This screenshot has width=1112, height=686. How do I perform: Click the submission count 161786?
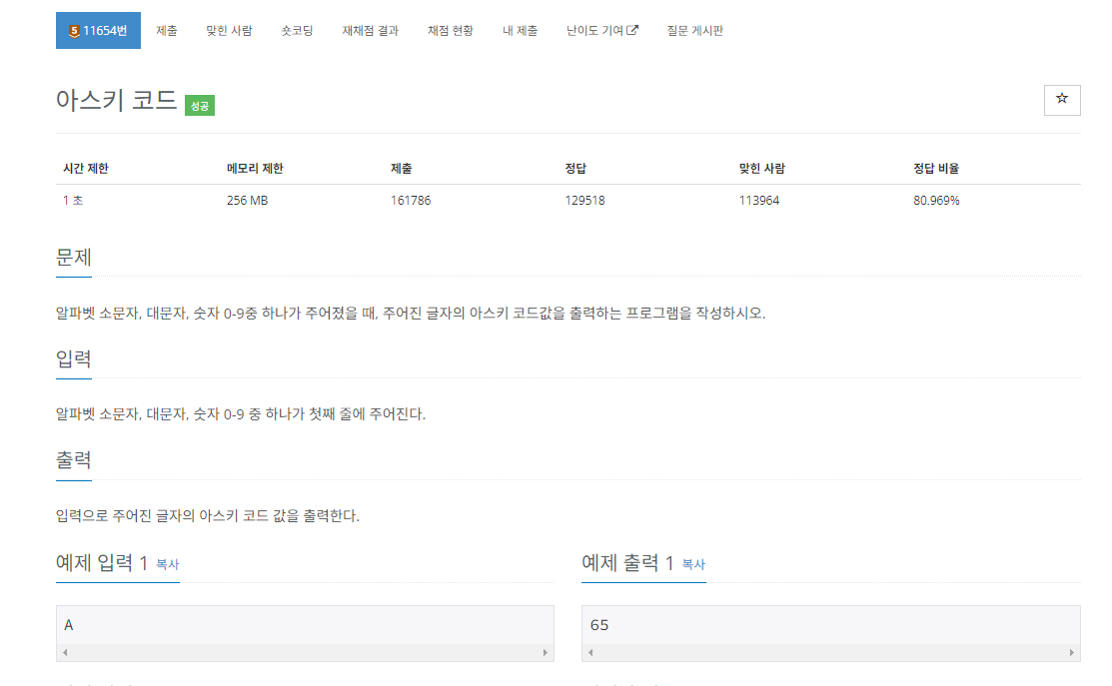tap(411, 201)
